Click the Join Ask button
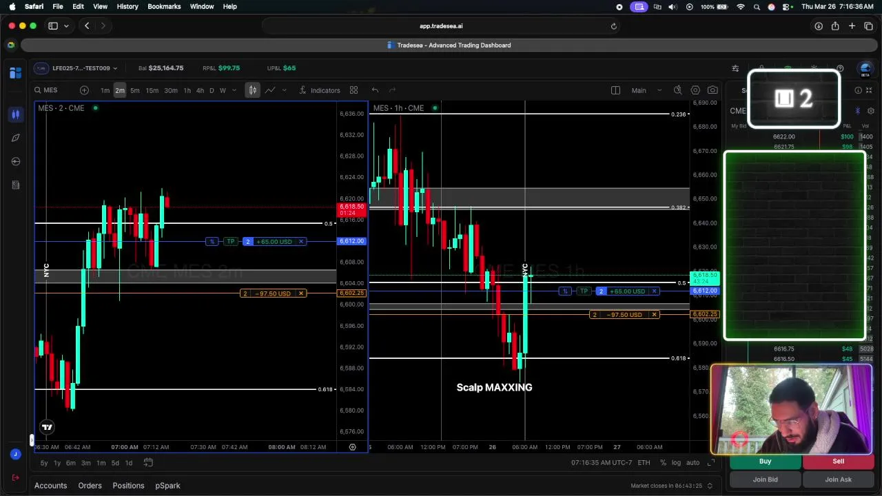Image resolution: width=882 pixels, height=496 pixels. tap(838, 479)
